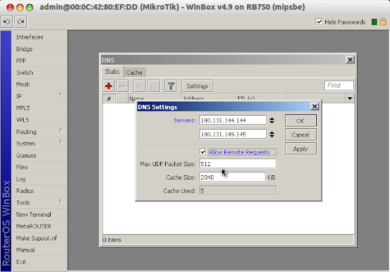This screenshot has width=390, height=272.
Task: Click the Cache Size field
Action: [232, 177]
